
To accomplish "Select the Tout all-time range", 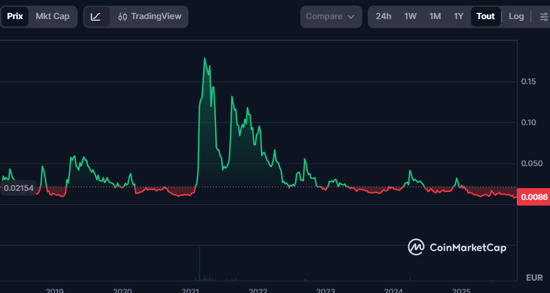I will [x=485, y=16].
